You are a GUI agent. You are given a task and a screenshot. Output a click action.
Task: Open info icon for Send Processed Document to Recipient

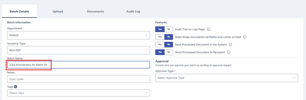point(229,52)
